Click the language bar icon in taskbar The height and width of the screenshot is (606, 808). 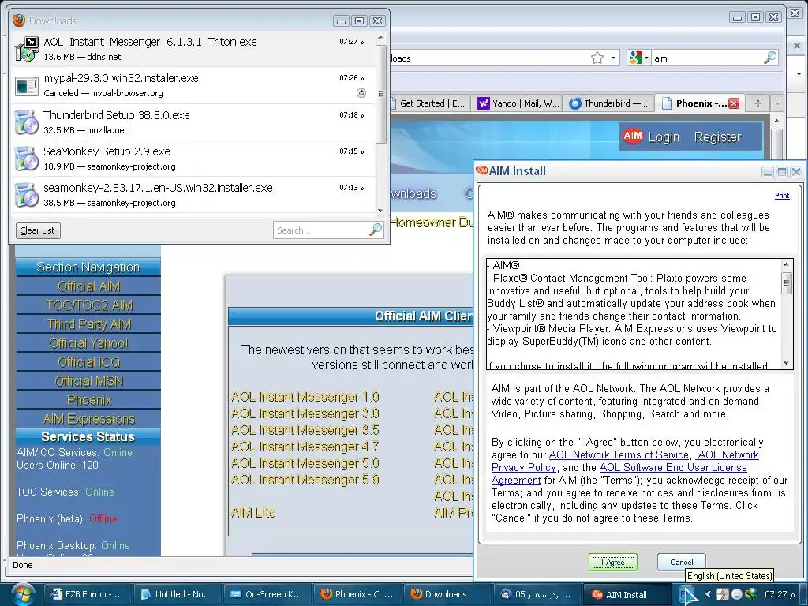pos(687,595)
